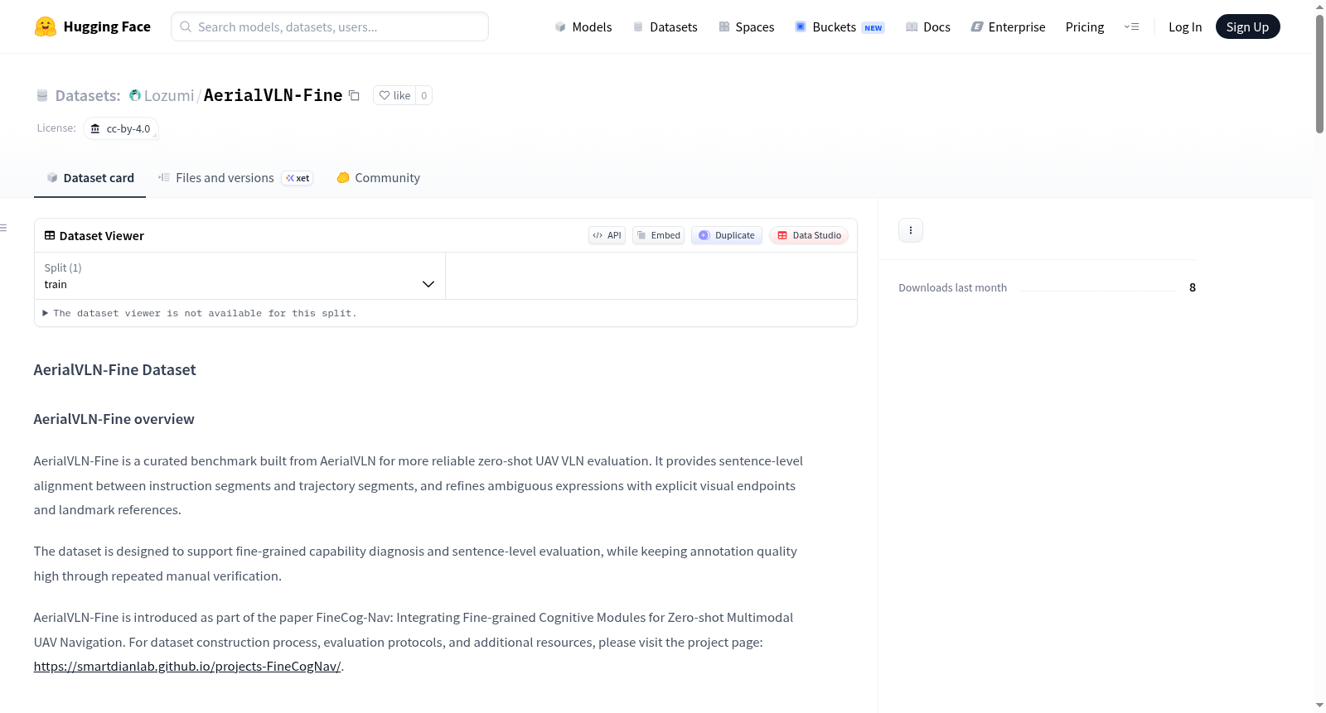1326x713 pixels.
Task: Click the NEW badge next to Buckets
Action: (874, 27)
